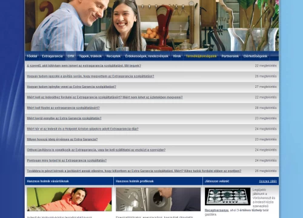Open the Elérhetőségeink navigation item
303x218 pixels.
tap(255, 56)
